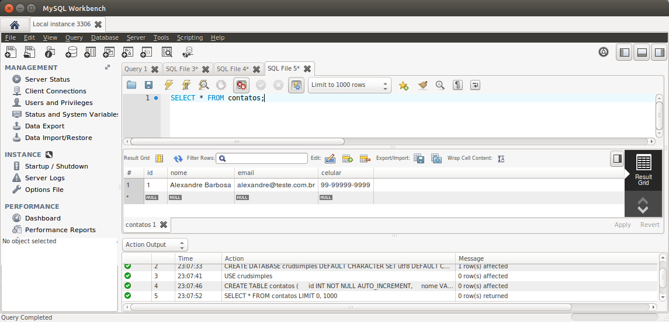The width and height of the screenshot is (669, 322).
Task: Beautify the SQL query brush icon
Action: click(x=422, y=85)
